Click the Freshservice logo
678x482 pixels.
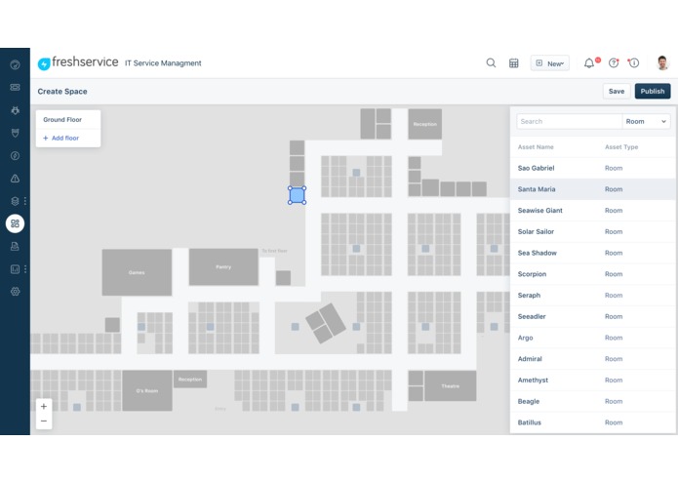click(x=78, y=62)
